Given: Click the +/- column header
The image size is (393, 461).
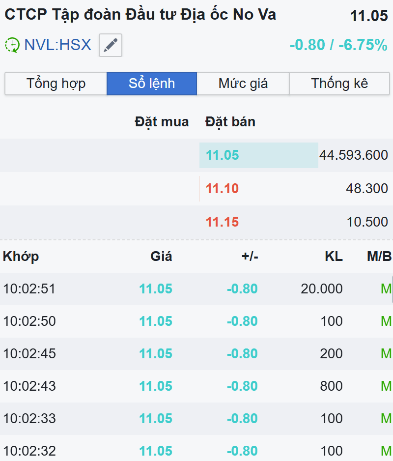Looking at the screenshot, I should [x=250, y=257].
